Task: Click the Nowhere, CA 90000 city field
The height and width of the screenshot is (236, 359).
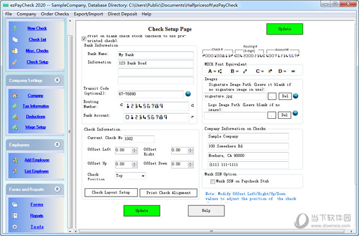Action: (248, 156)
